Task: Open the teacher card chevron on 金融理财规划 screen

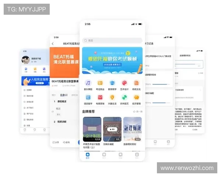Action: (x=200, y=90)
